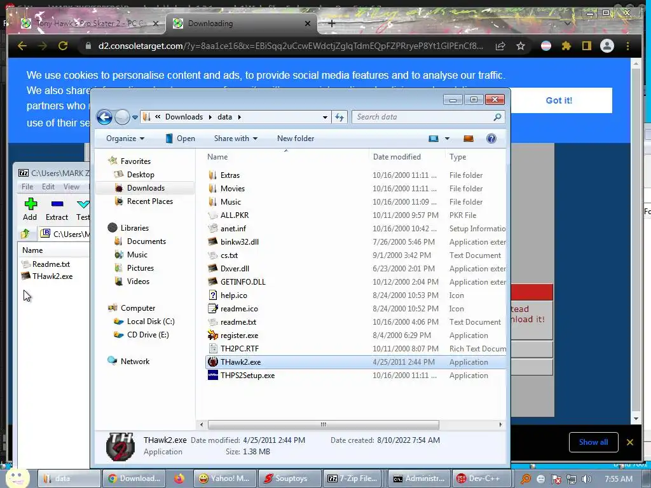Toggle the preview pane icon
This screenshot has width=651, height=488.
(469, 139)
